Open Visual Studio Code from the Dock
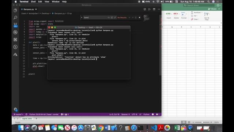The height and width of the screenshot is (132, 234). point(154,128)
